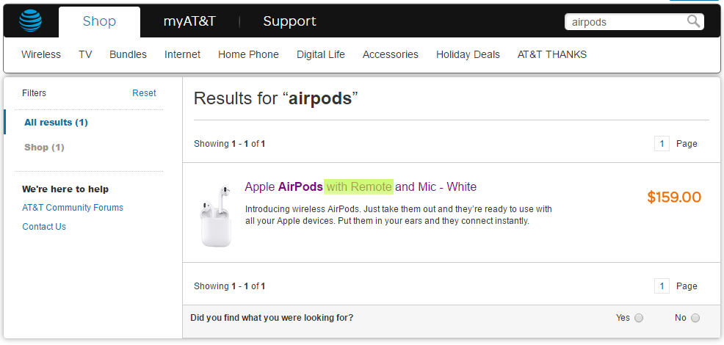The height and width of the screenshot is (345, 724).
Task: Click the Filters label
Action: tap(35, 92)
